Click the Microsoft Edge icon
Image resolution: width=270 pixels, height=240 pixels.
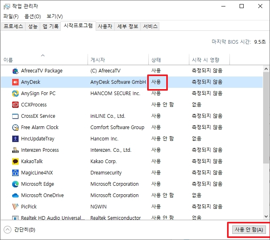point(15,184)
